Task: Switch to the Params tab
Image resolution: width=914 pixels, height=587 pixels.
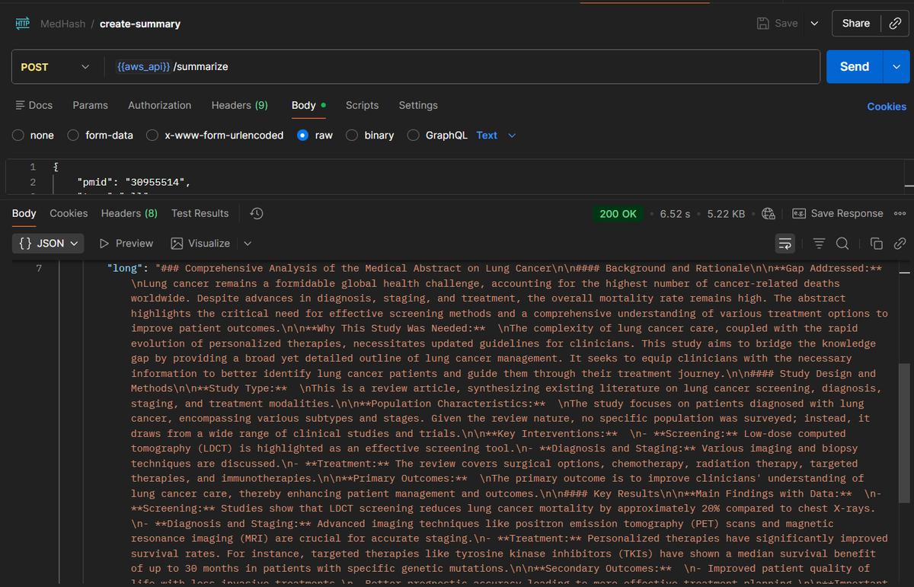Action: tap(91, 105)
